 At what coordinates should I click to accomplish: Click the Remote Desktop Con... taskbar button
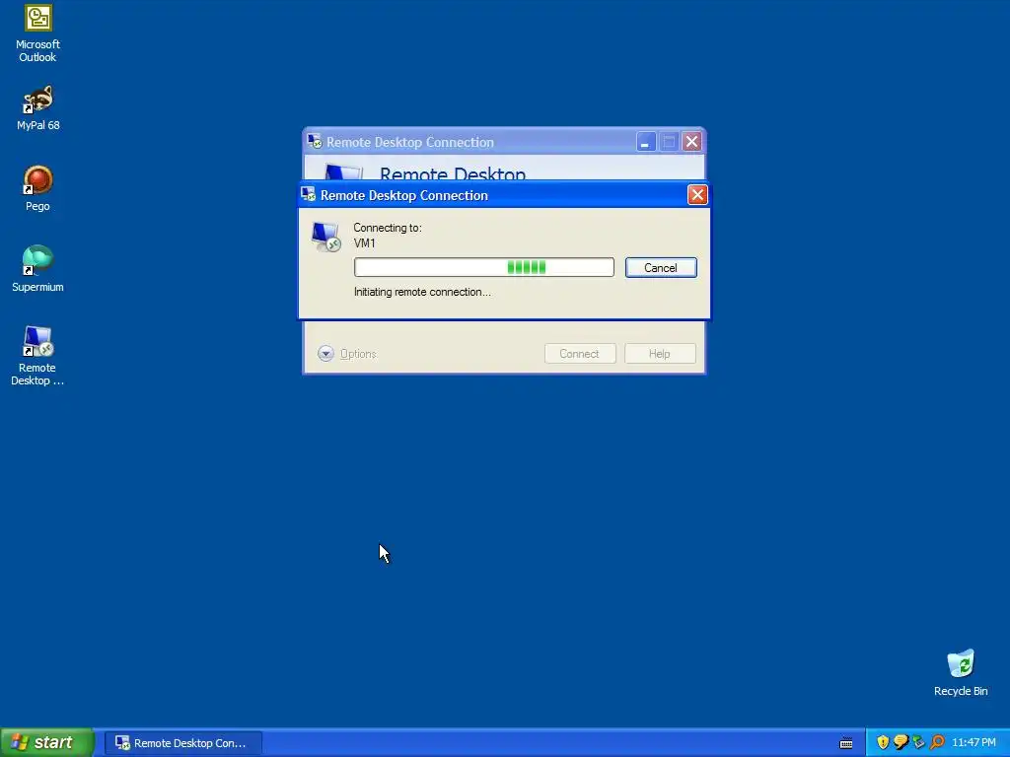[x=182, y=743]
